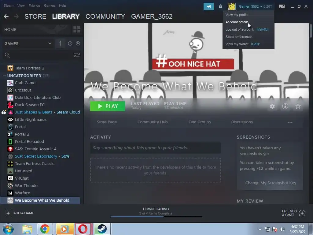Screen dimensions: 313x235
Task: Open the advanced filter sliders icon
Action: (x=77, y=55)
